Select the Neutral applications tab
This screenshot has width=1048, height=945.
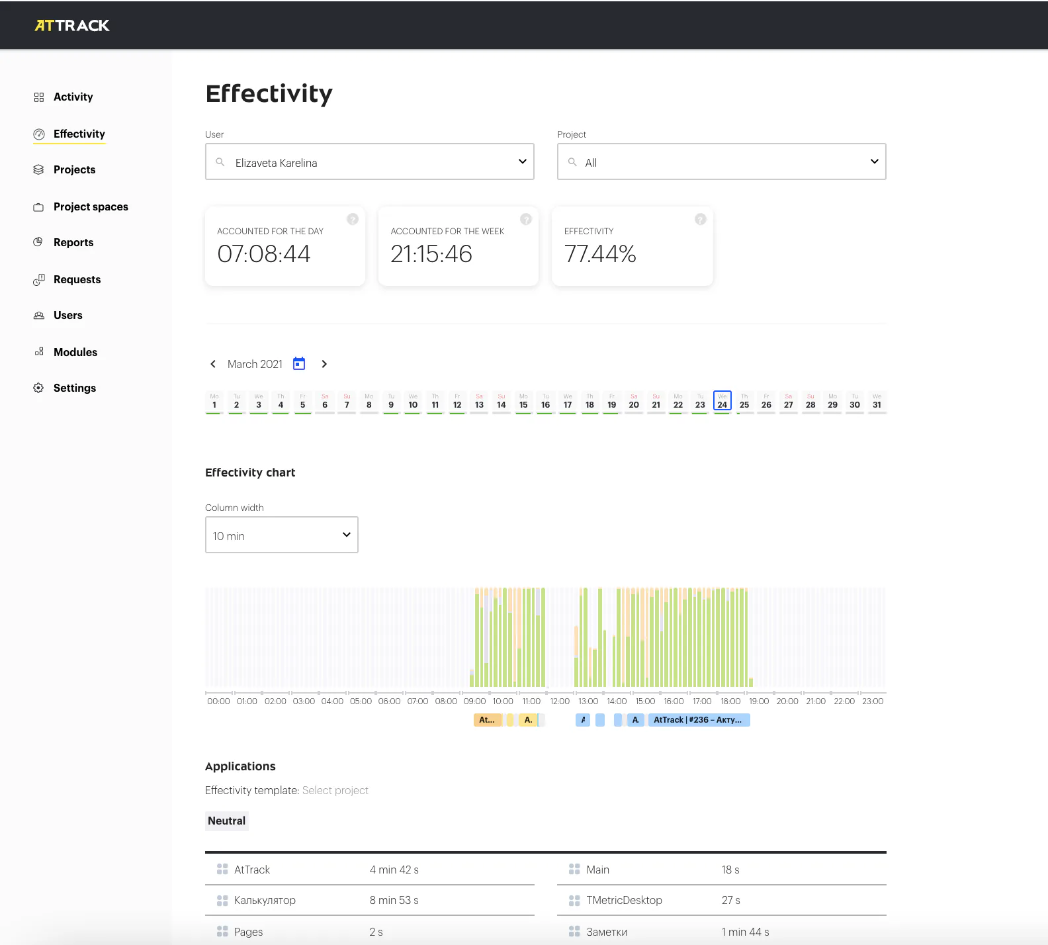227,821
